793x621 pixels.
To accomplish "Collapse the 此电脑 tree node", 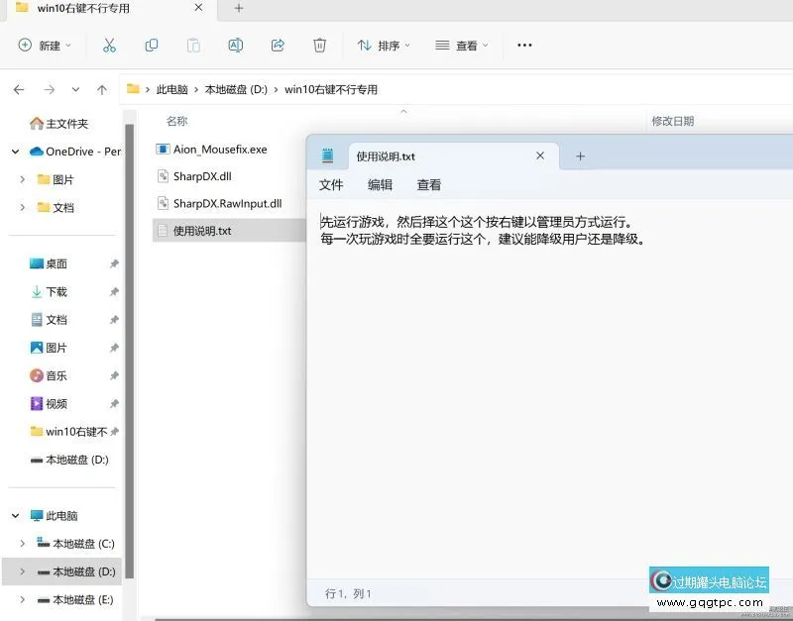I will [16, 516].
